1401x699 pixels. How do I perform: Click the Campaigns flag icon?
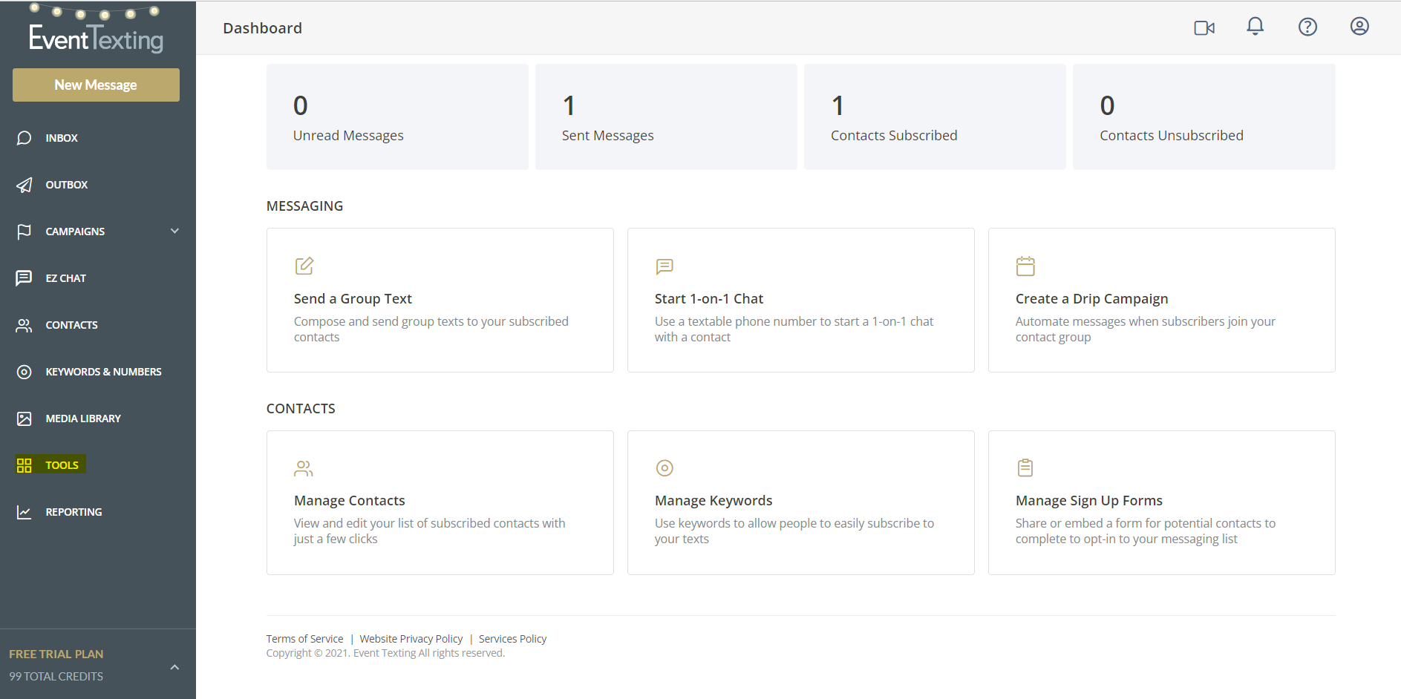[x=24, y=232]
